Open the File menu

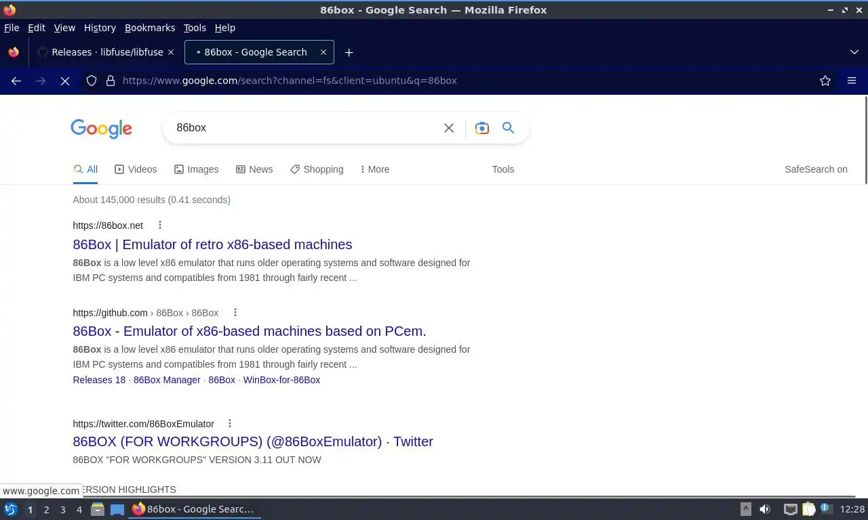coord(12,28)
